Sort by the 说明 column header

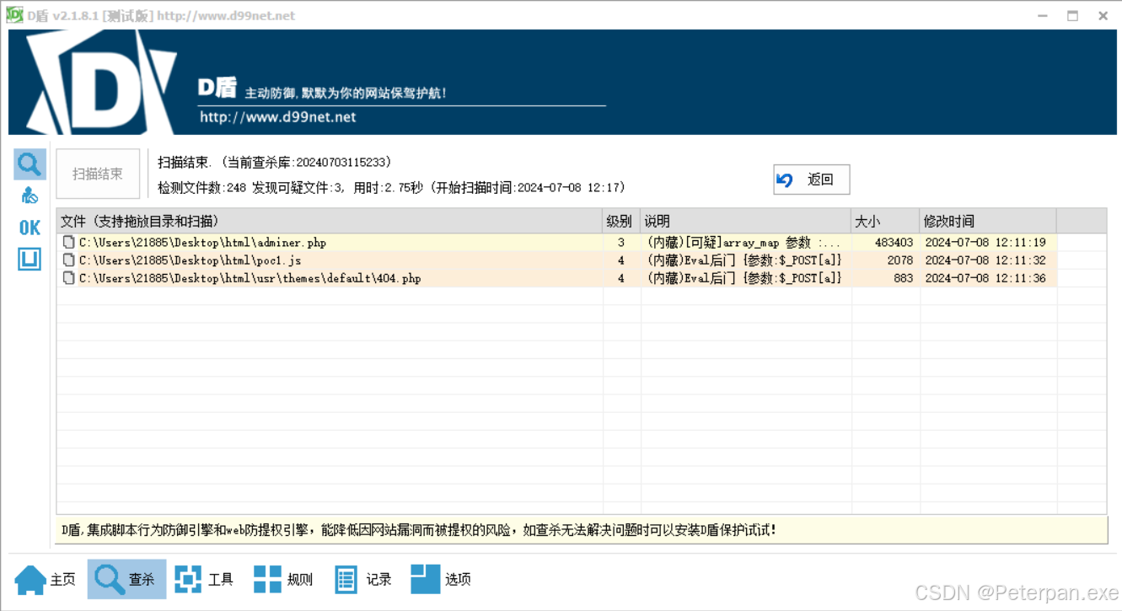click(x=745, y=221)
